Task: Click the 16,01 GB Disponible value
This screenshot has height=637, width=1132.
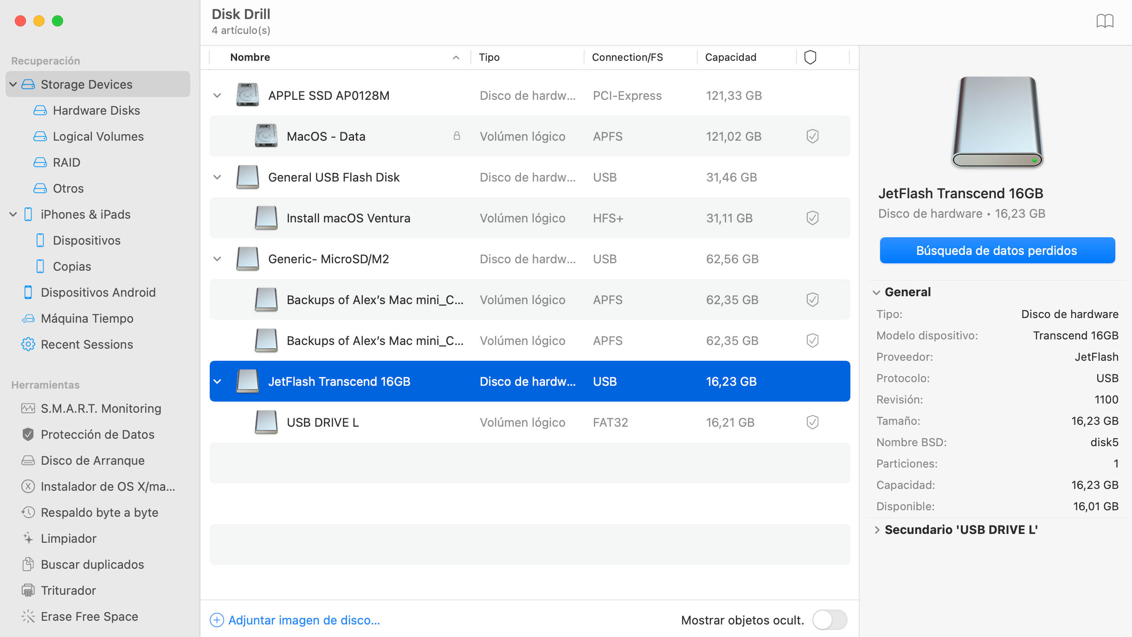Action: (1096, 506)
